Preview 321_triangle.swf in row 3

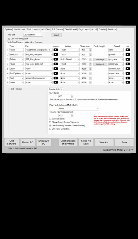[x=56, y=59]
